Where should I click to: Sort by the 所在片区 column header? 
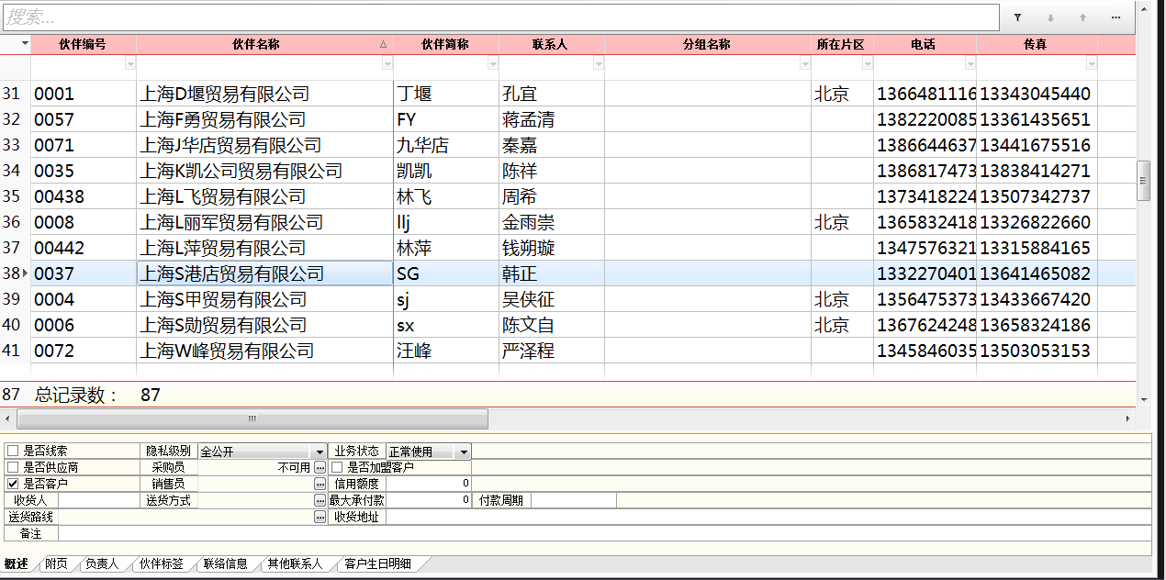pos(842,44)
